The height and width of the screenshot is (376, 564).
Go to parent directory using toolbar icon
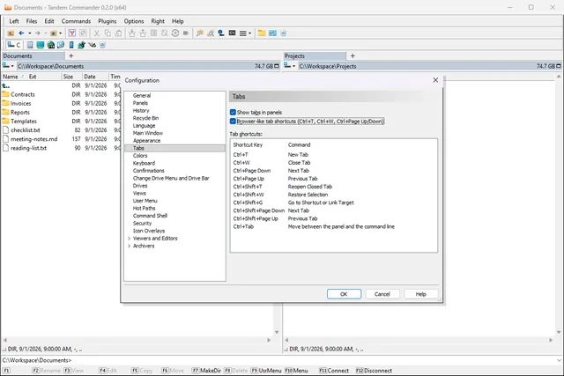tap(11, 33)
